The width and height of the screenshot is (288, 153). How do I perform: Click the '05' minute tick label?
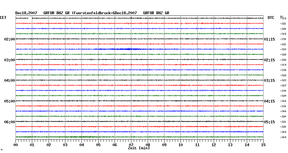(98, 145)
